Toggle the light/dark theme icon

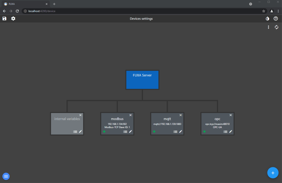[267, 18]
